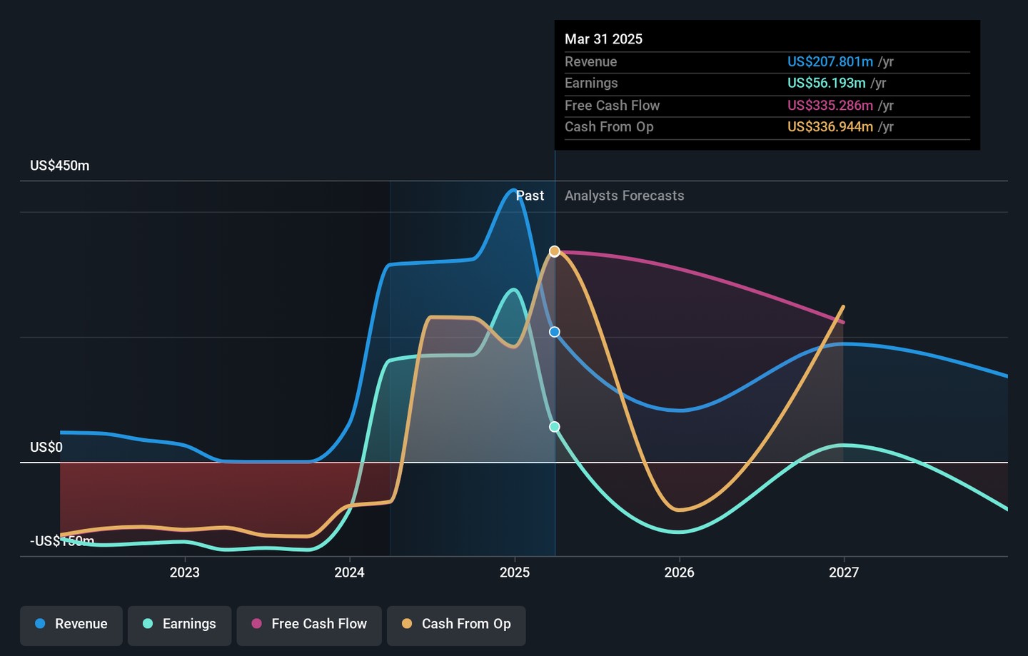Toggle the Revenue legend series

click(71, 625)
